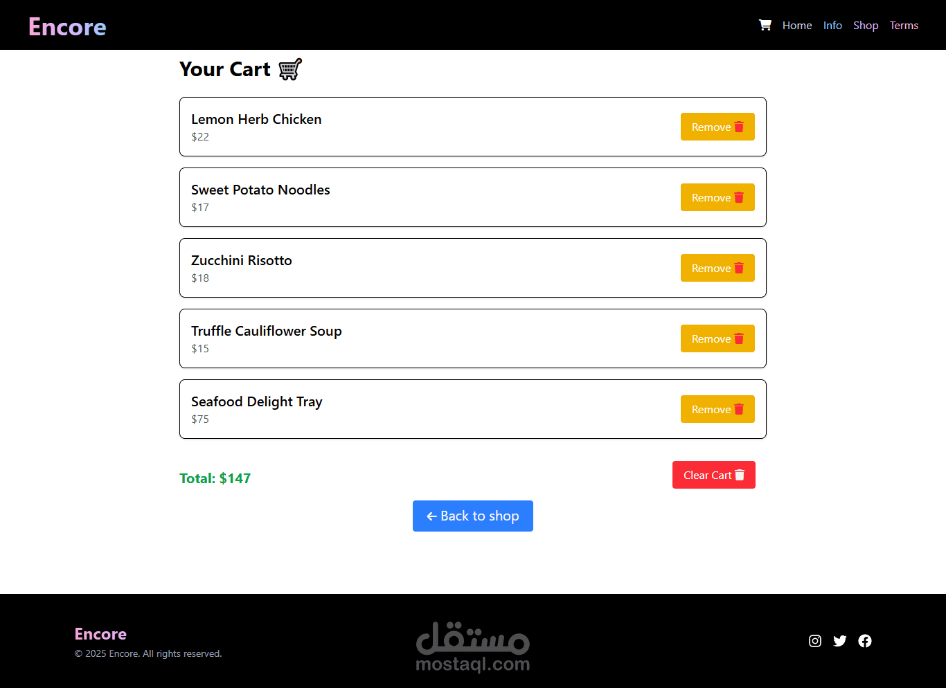Click the trash icon on Clear Cart
Viewport: 946px width, 688px height.
pos(740,475)
